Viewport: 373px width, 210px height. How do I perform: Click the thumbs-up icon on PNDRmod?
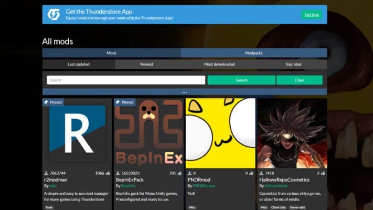(x=251, y=173)
